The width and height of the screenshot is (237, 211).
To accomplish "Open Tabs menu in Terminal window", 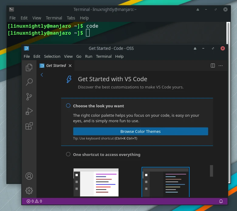I will click(71, 18).
